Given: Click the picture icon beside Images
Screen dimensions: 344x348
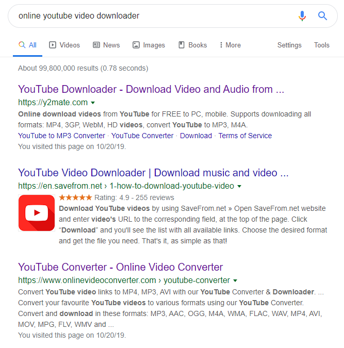Looking at the screenshot, I should click(136, 45).
